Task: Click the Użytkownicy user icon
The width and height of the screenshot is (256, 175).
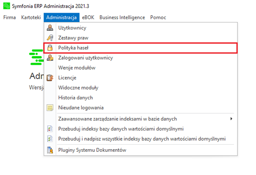Action: pyautogui.click(x=50, y=28)
